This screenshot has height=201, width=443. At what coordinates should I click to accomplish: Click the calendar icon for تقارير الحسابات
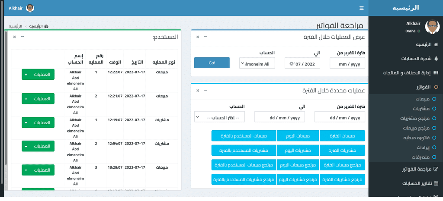point(436,183)
